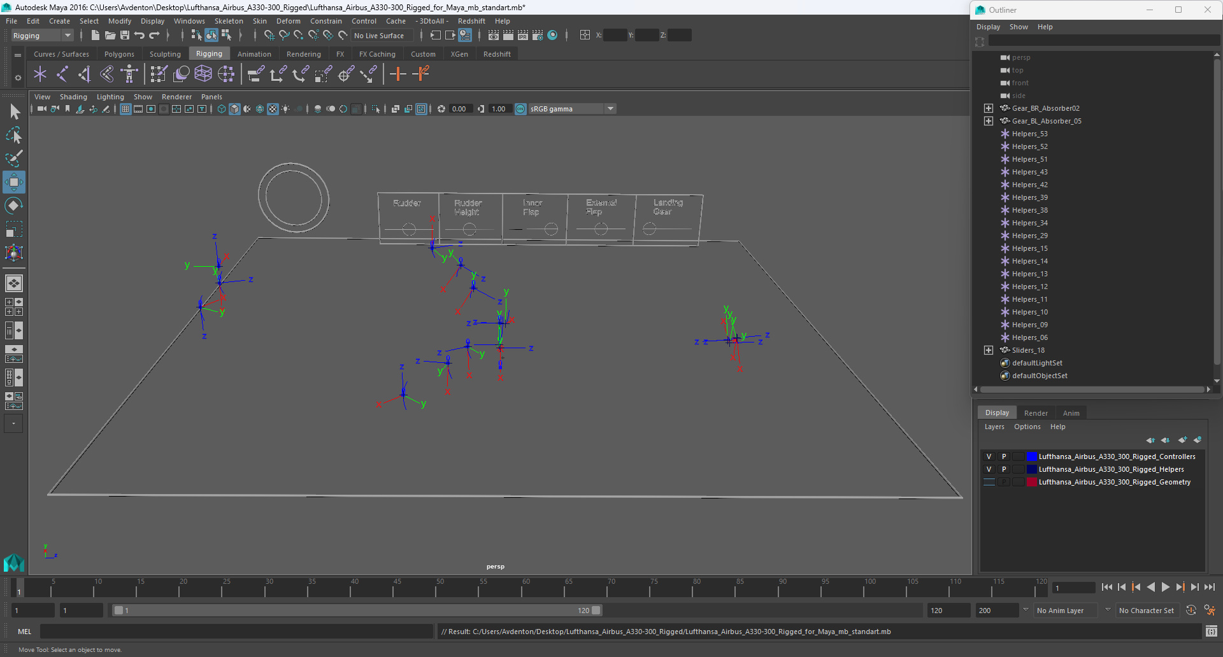
Task: Open the Render View clapperboard icon
Action: [494, 36]
